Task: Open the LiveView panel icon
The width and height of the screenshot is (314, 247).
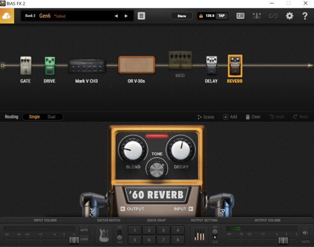Action: 240,16
